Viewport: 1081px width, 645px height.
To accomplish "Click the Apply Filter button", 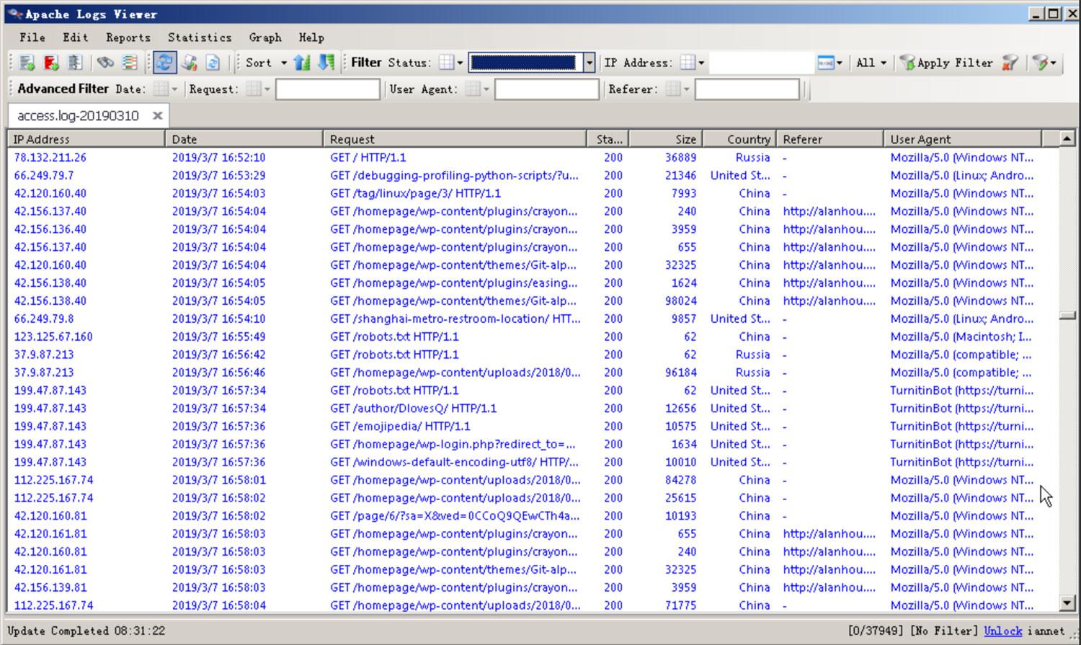I will [946, 63].
